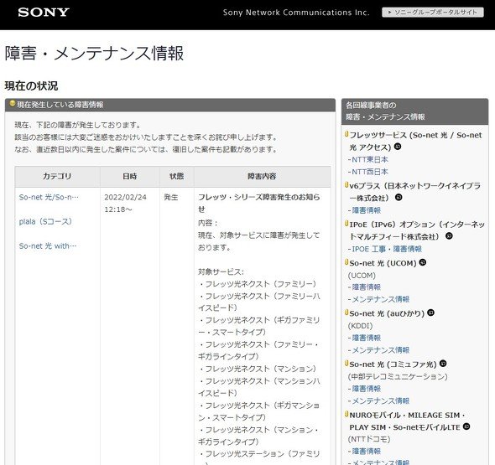
Task: Select the So-net 光/So-n… category link
Action: (x=49, y=198)
